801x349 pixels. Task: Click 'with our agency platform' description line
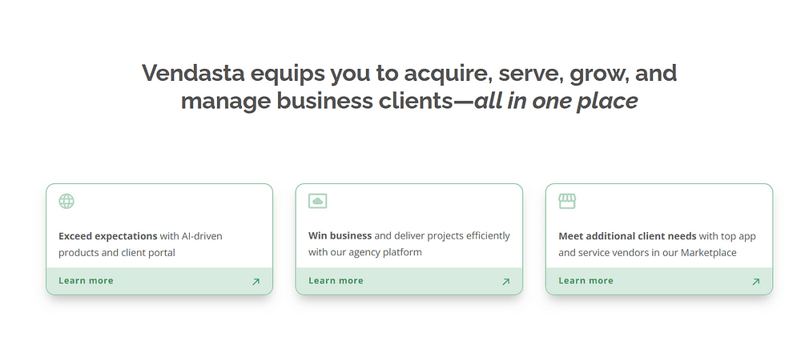click(364, 252)
